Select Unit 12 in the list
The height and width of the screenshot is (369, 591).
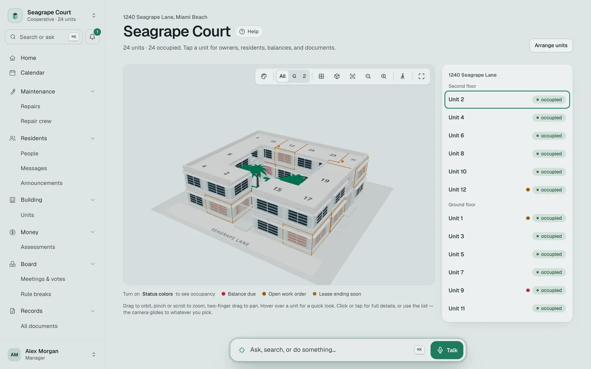pyautogui.click(x=507, y=190)
